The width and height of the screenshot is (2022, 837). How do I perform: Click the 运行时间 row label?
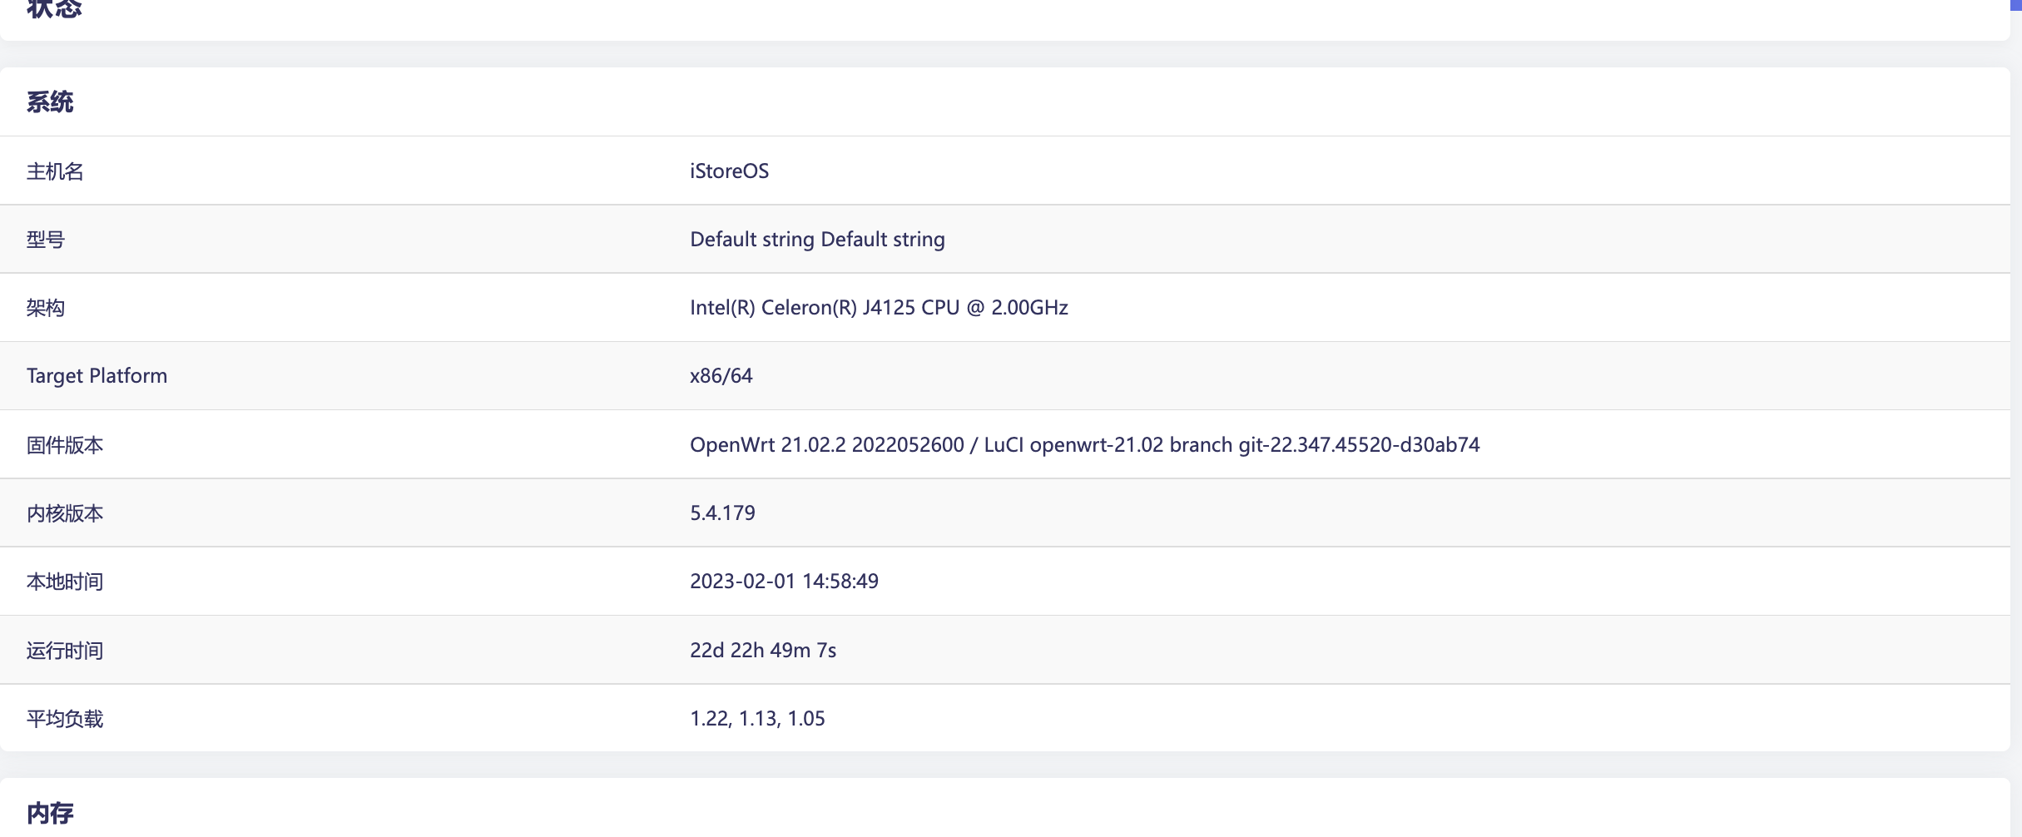[65, 651]
